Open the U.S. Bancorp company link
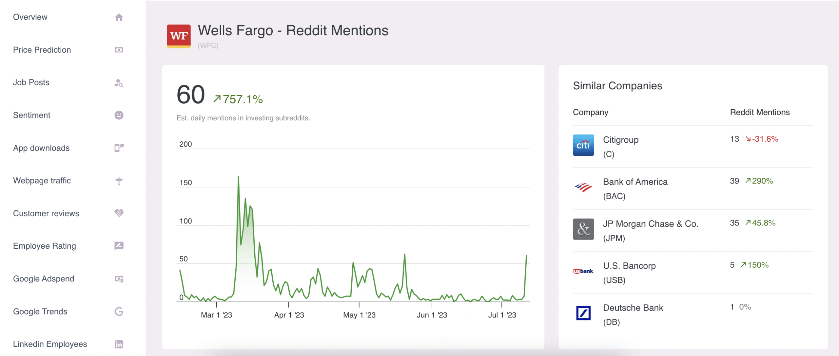The width and height of the screenshot is (839, 356). (629, 266)
